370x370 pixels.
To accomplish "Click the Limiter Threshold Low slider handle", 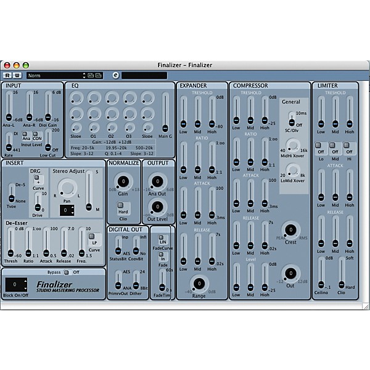I will coord(321,124).
